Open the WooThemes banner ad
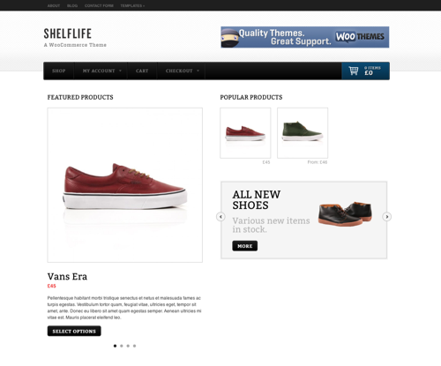441x366 pixels. (305, 37)
